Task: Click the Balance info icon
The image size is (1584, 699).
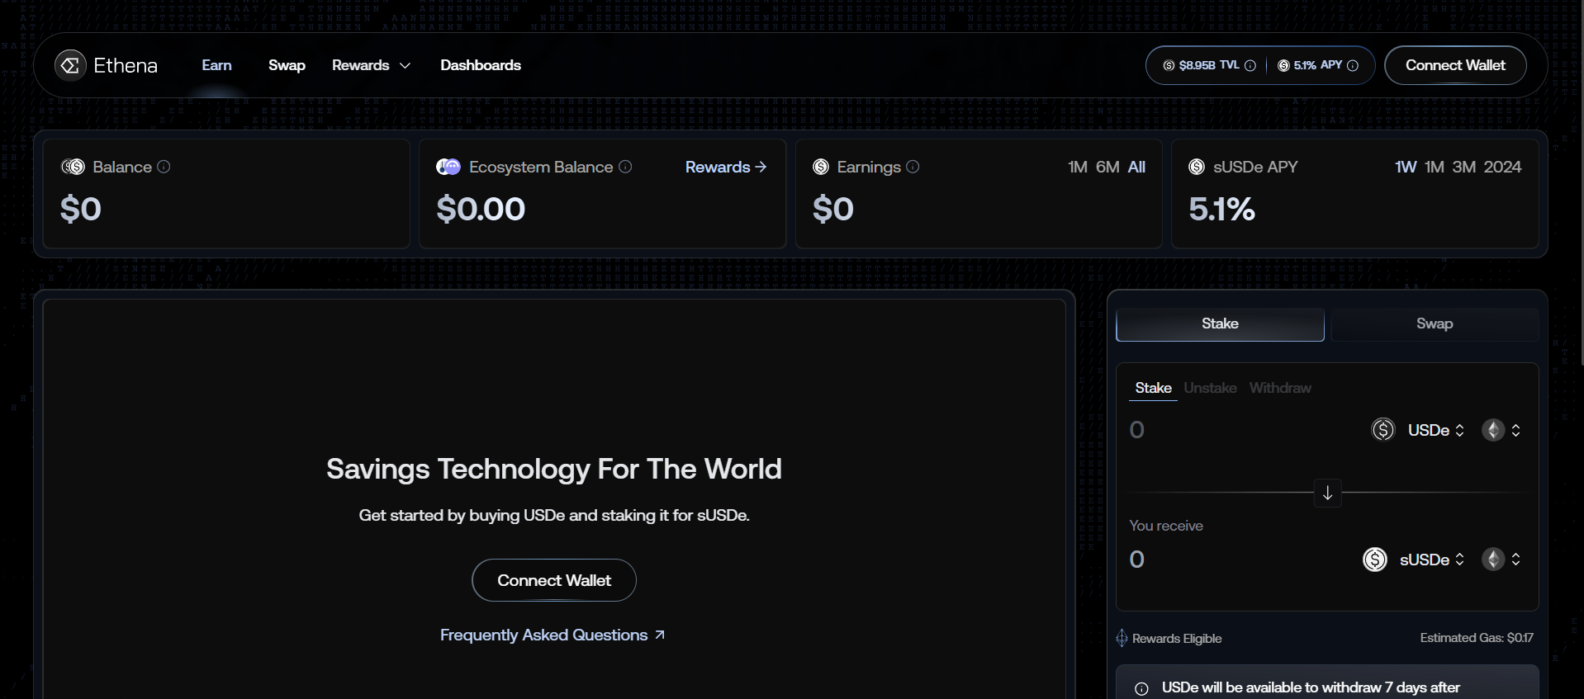Action: coord(164,167)
